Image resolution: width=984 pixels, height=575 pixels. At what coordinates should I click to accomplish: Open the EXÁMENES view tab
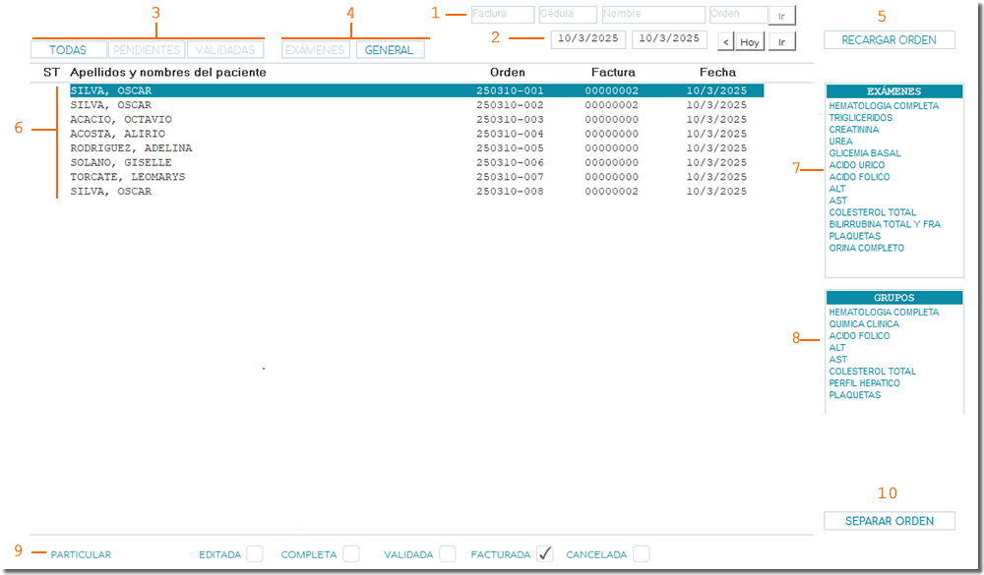tap(315, 49)
